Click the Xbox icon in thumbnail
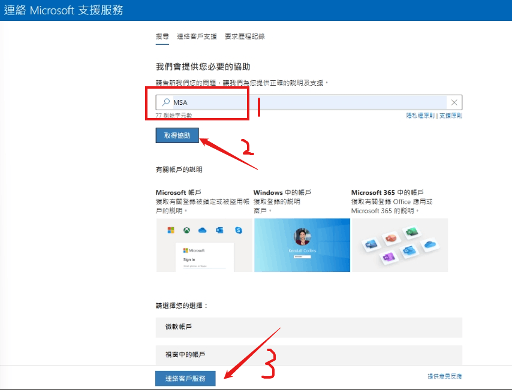The height and width of the screenshot is (390, 512). 186,230
